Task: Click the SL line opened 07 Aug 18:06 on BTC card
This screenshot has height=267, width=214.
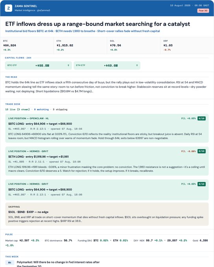Action: click(45, 195)
